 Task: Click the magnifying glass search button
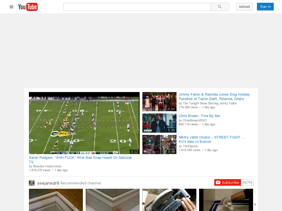point(220,7)
